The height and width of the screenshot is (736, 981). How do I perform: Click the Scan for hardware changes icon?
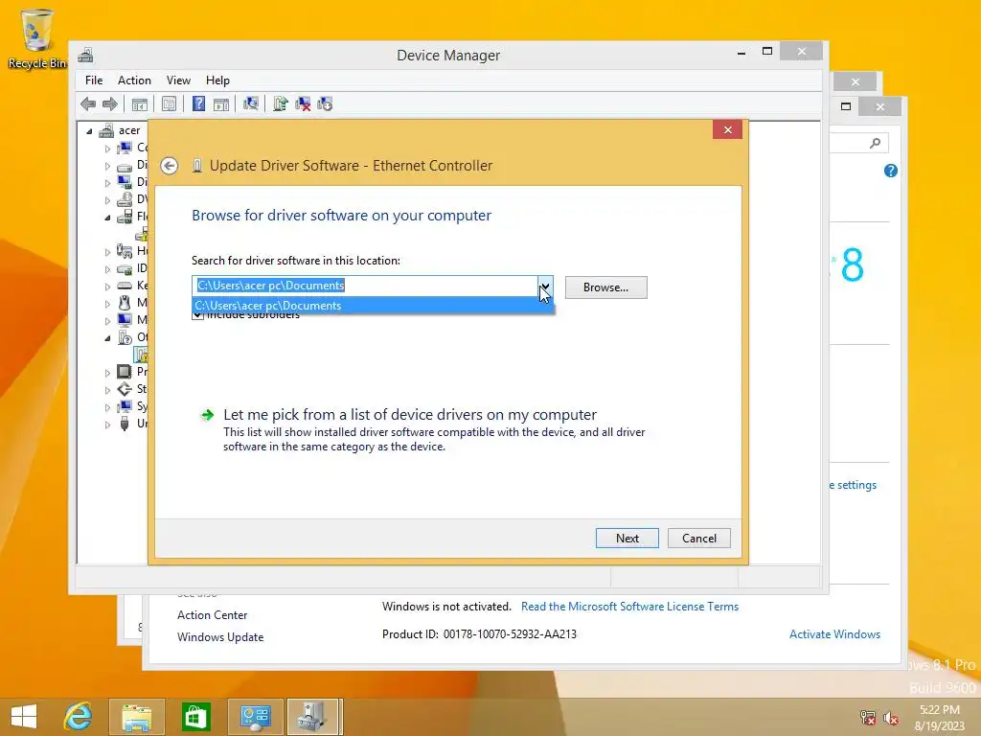(251, 103)
